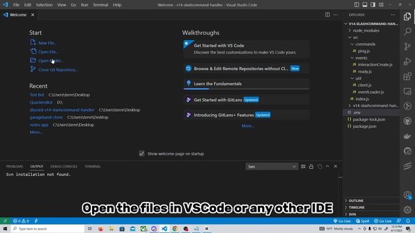The width and height of the screenshot is (415, 233).
Task: Switch to the DEBUG CONSOLE tab
Action: pyautogui.click(x=64, y=166)
